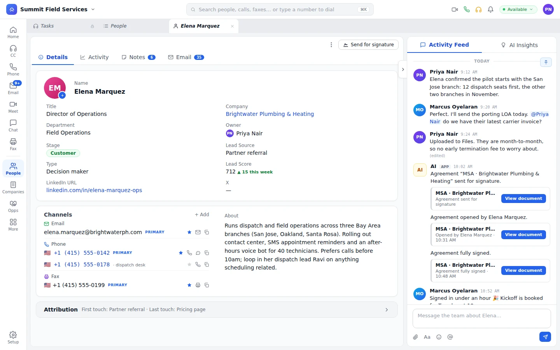
Task: Open notifications bell
Action: point(491,9)
